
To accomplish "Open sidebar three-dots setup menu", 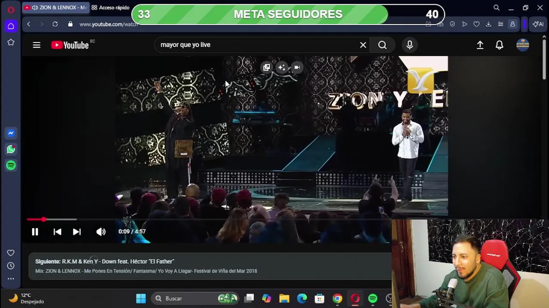I will [11, 278].
